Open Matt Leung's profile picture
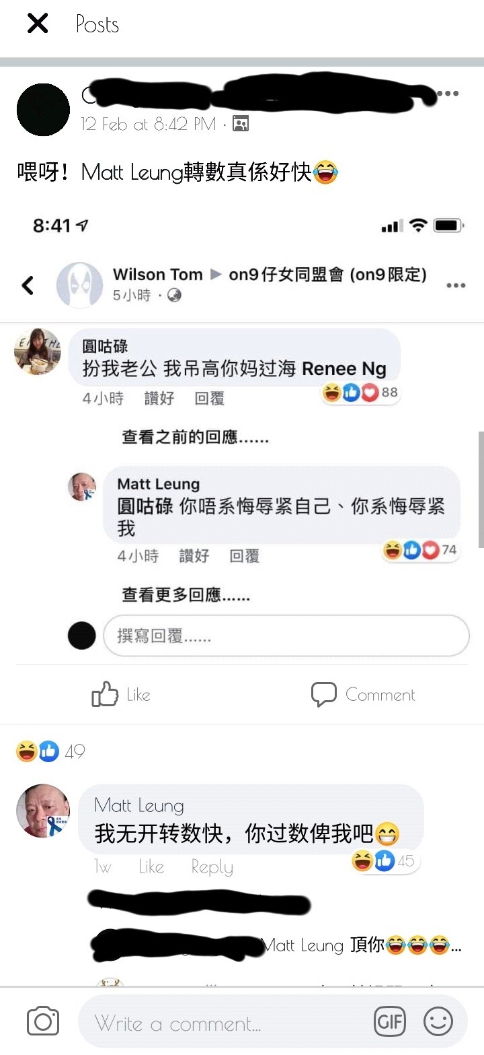Viewport: 484px width, 1055px height. 43,811
